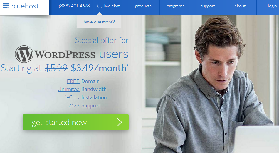279x153 pixels.
Task: Click the arrow on the get started button
Action: (119, 122)
